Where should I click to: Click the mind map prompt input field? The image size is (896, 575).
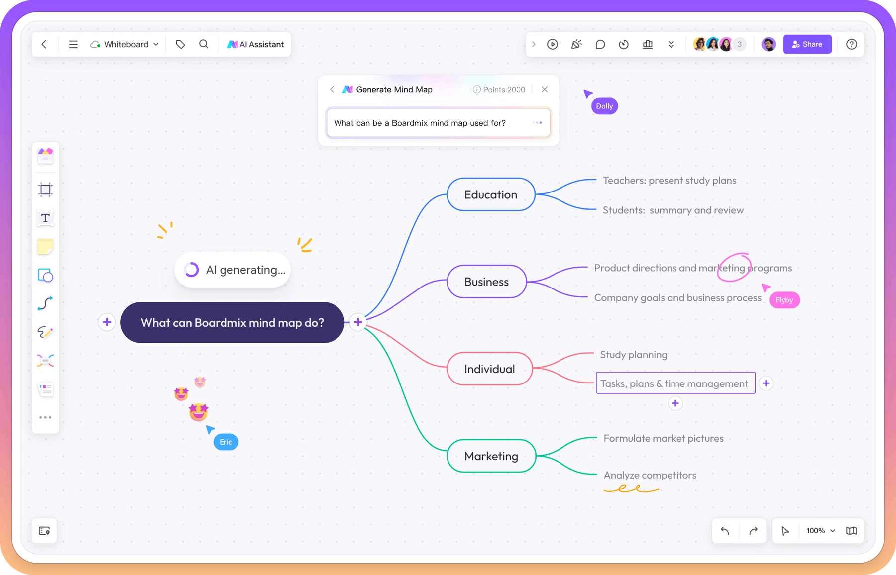click(438, 123)
